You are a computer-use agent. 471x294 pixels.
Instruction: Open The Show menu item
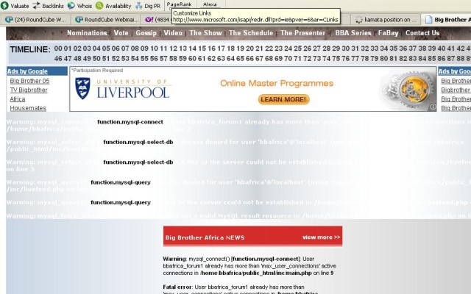(206, 32)
